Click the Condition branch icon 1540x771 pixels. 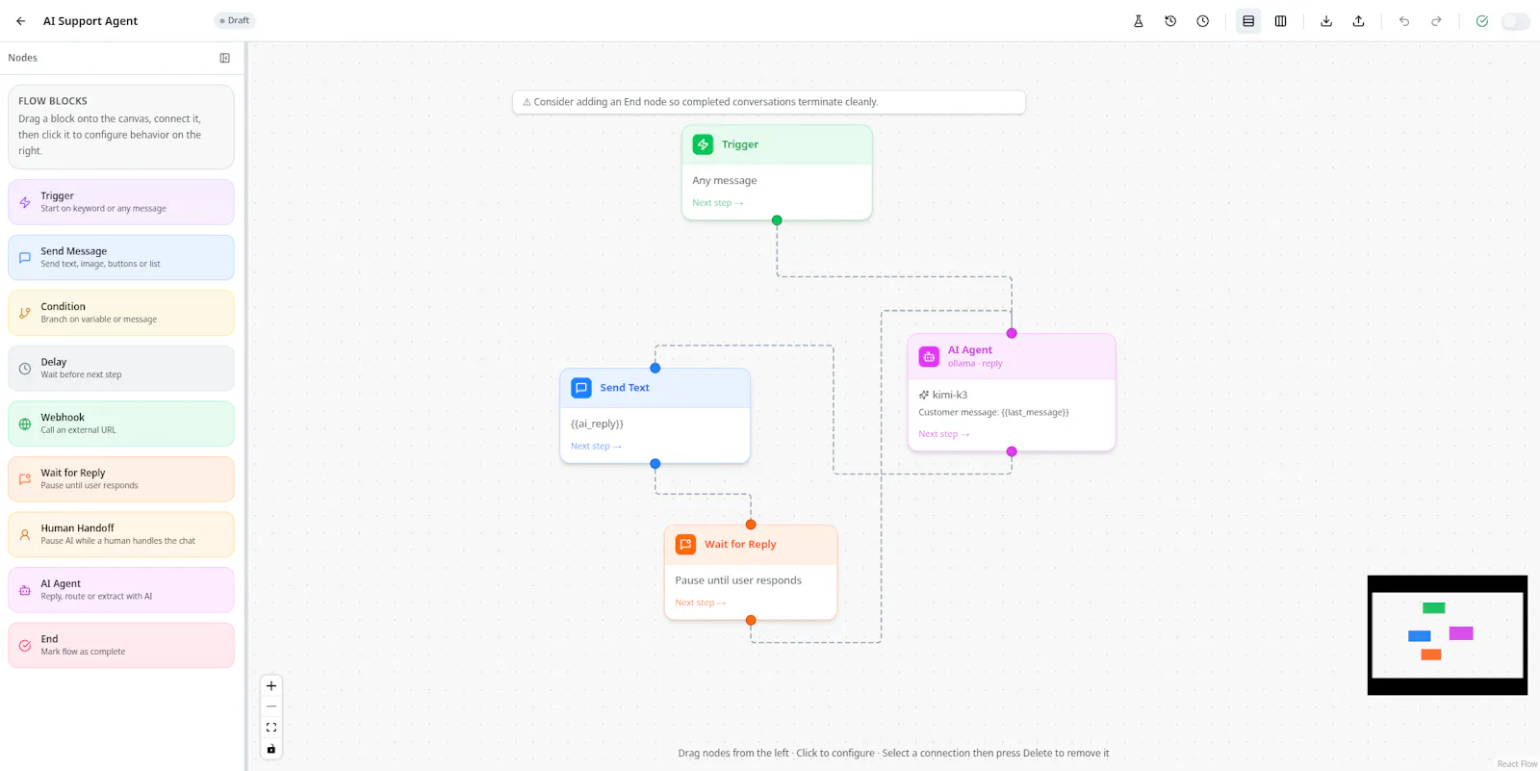click(x=25, y=313)
